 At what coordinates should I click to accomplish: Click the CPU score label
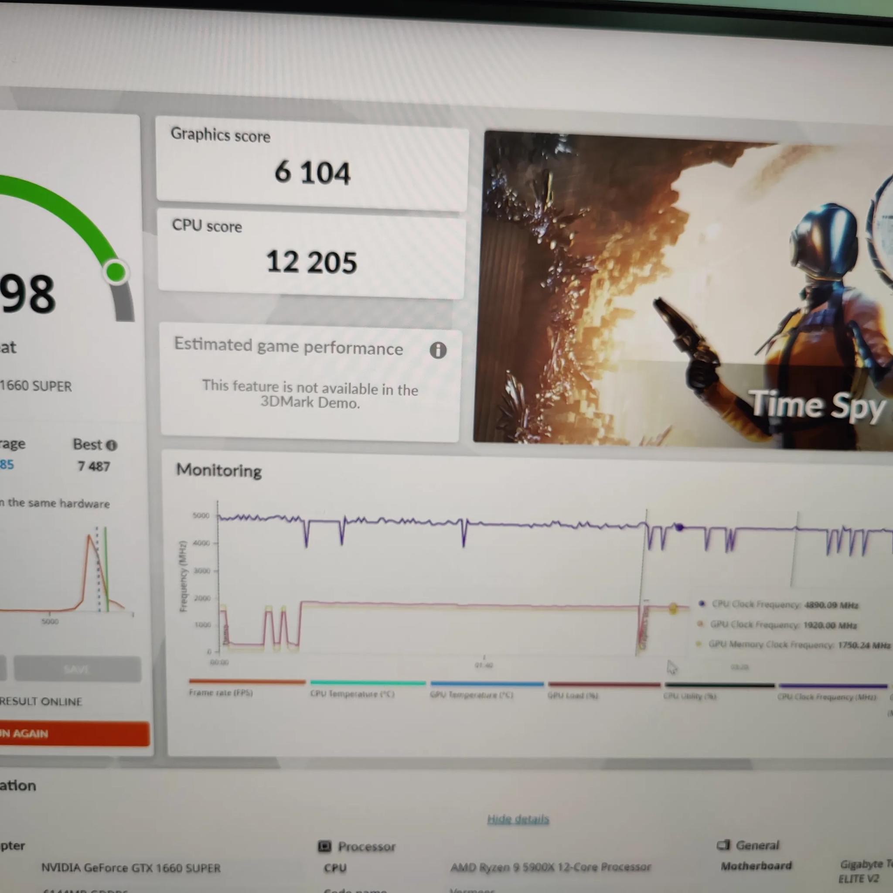[x=207, y=225]
